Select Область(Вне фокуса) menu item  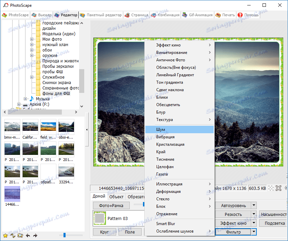179,67
